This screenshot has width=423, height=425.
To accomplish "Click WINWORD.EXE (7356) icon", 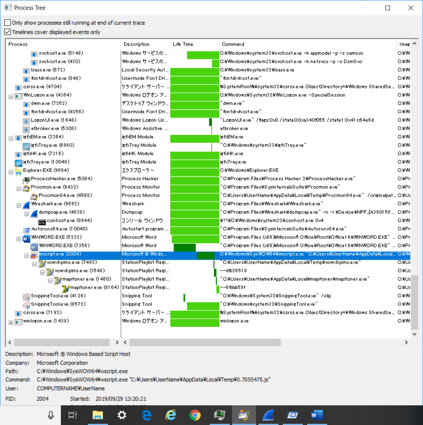I will click(34, 247).
